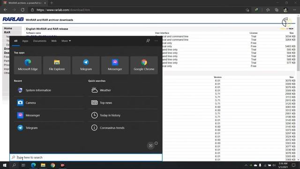Open Microsoft Edge from Top apps
The width and height of the screenshot is (300, 169).
pyautogui.click(x=28, y=65)
